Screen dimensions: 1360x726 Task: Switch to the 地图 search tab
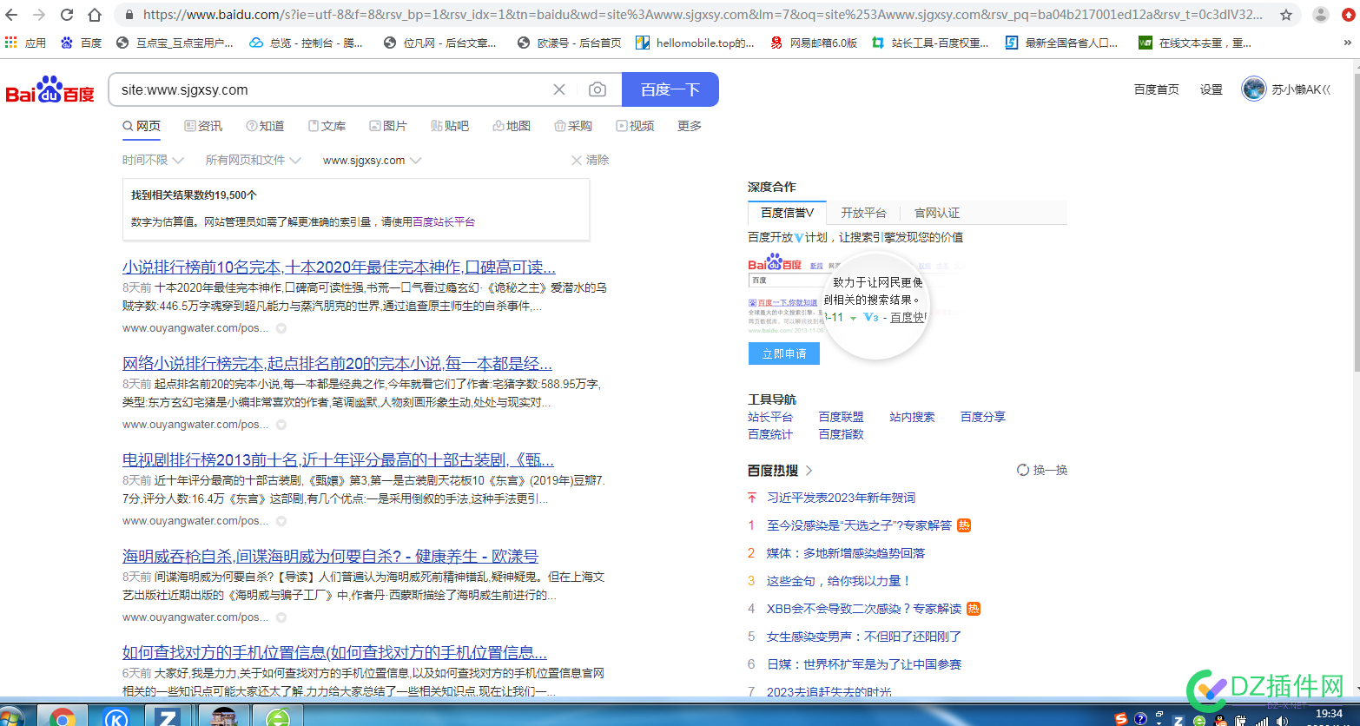pyautogui.click(x=512, y=126)
